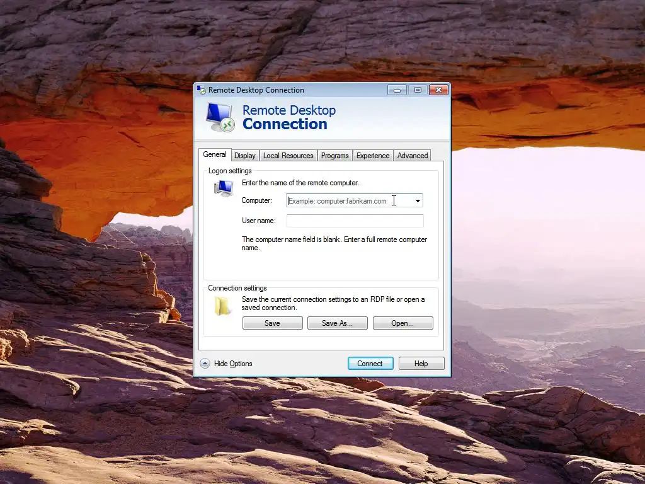Go to the Programs tab

click(x=335, y=156)
